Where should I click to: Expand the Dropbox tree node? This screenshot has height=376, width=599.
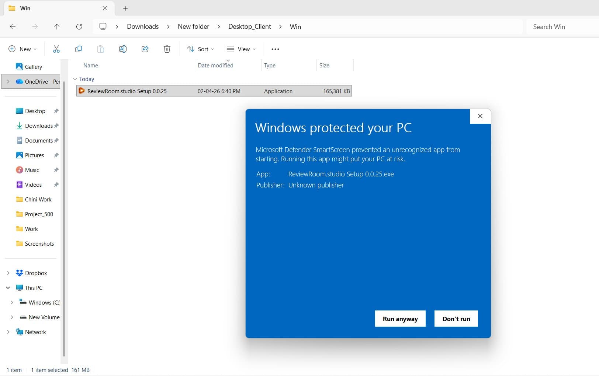(x=8, y=273)
